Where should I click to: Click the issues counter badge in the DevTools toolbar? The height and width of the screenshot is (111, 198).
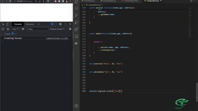53,24
